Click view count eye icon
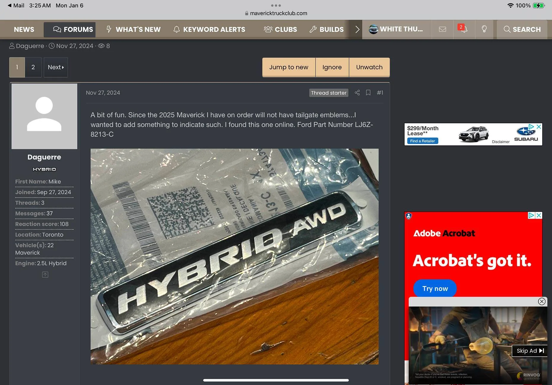 pyautogui.click(x=101, y=46)
